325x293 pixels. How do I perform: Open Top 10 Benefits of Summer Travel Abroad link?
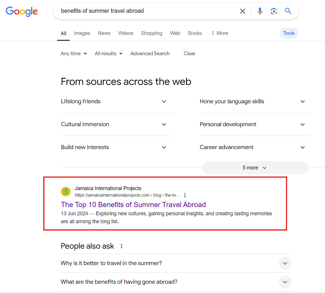pyautogui.click(x=133, y=204)
